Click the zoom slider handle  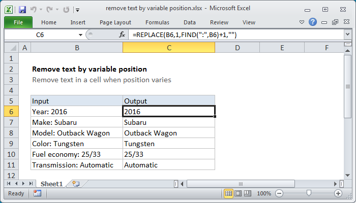click(x=309, y=193)
